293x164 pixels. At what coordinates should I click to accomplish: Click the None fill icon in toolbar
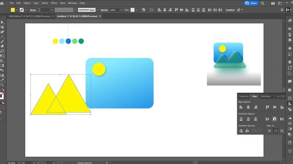tap(3, 103)
